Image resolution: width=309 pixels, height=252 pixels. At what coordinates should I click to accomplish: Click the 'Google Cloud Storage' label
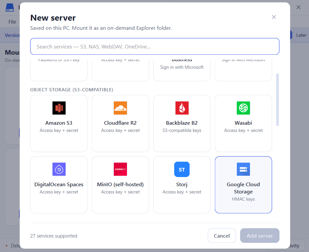[243, 188]
